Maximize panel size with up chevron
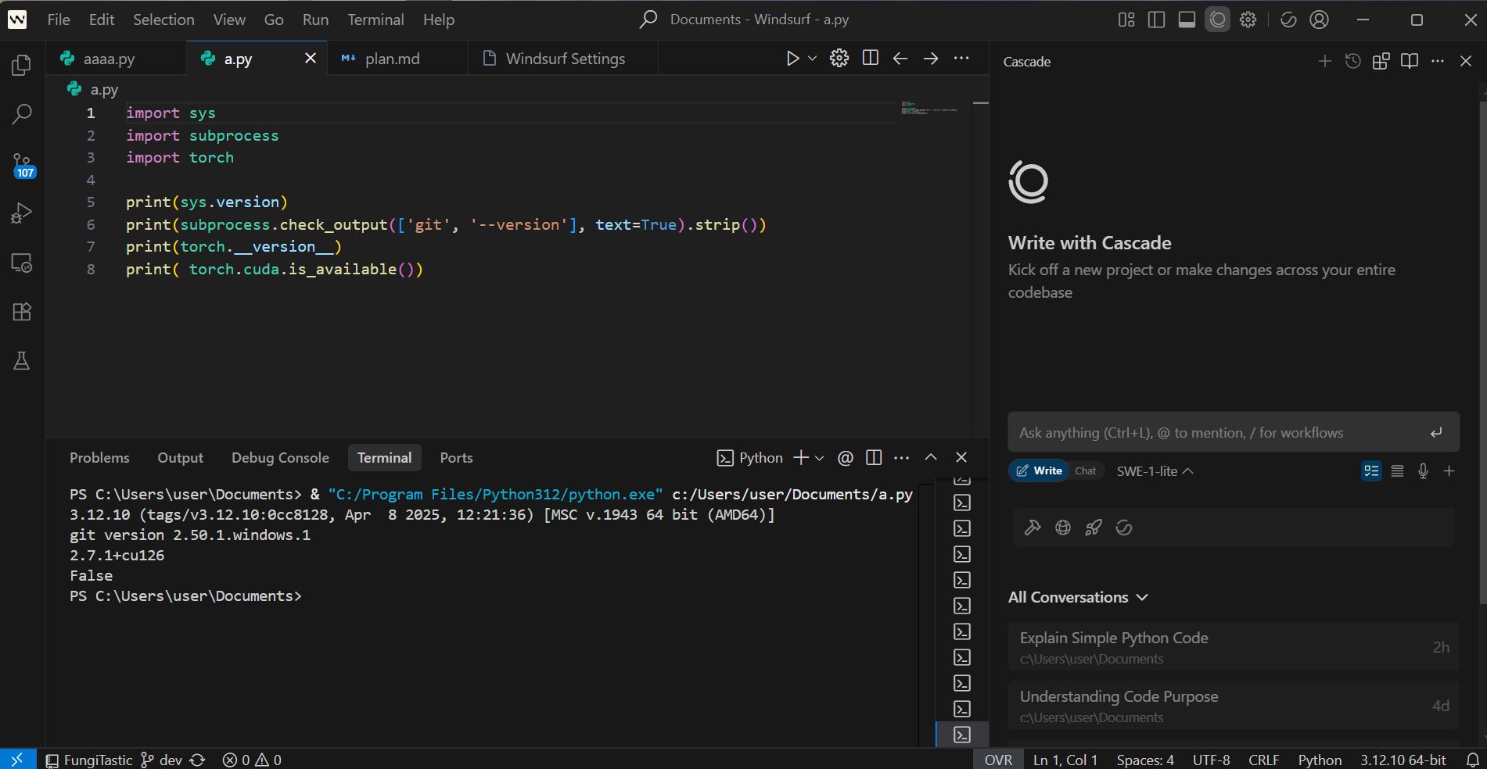This screenshot has height=769, width=1487. [x=931, y=457]
